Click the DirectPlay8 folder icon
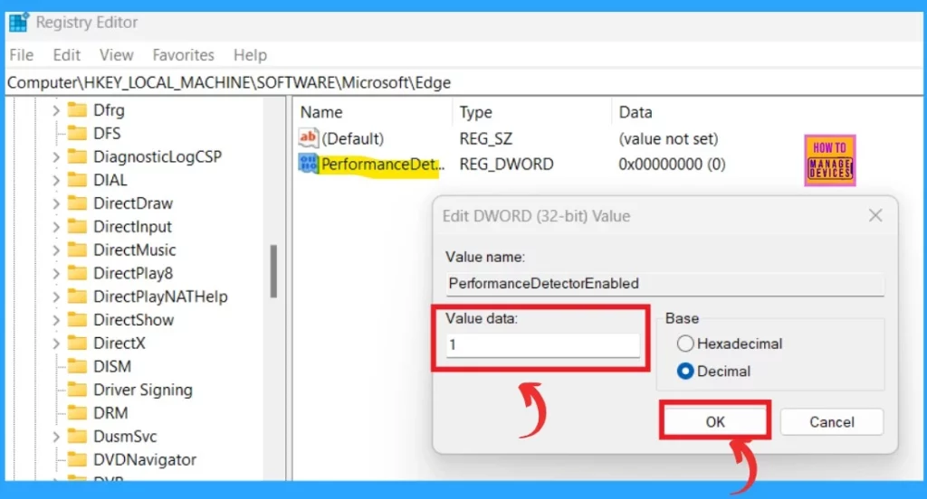Viewport: 927px width, 499px height. 77,273
